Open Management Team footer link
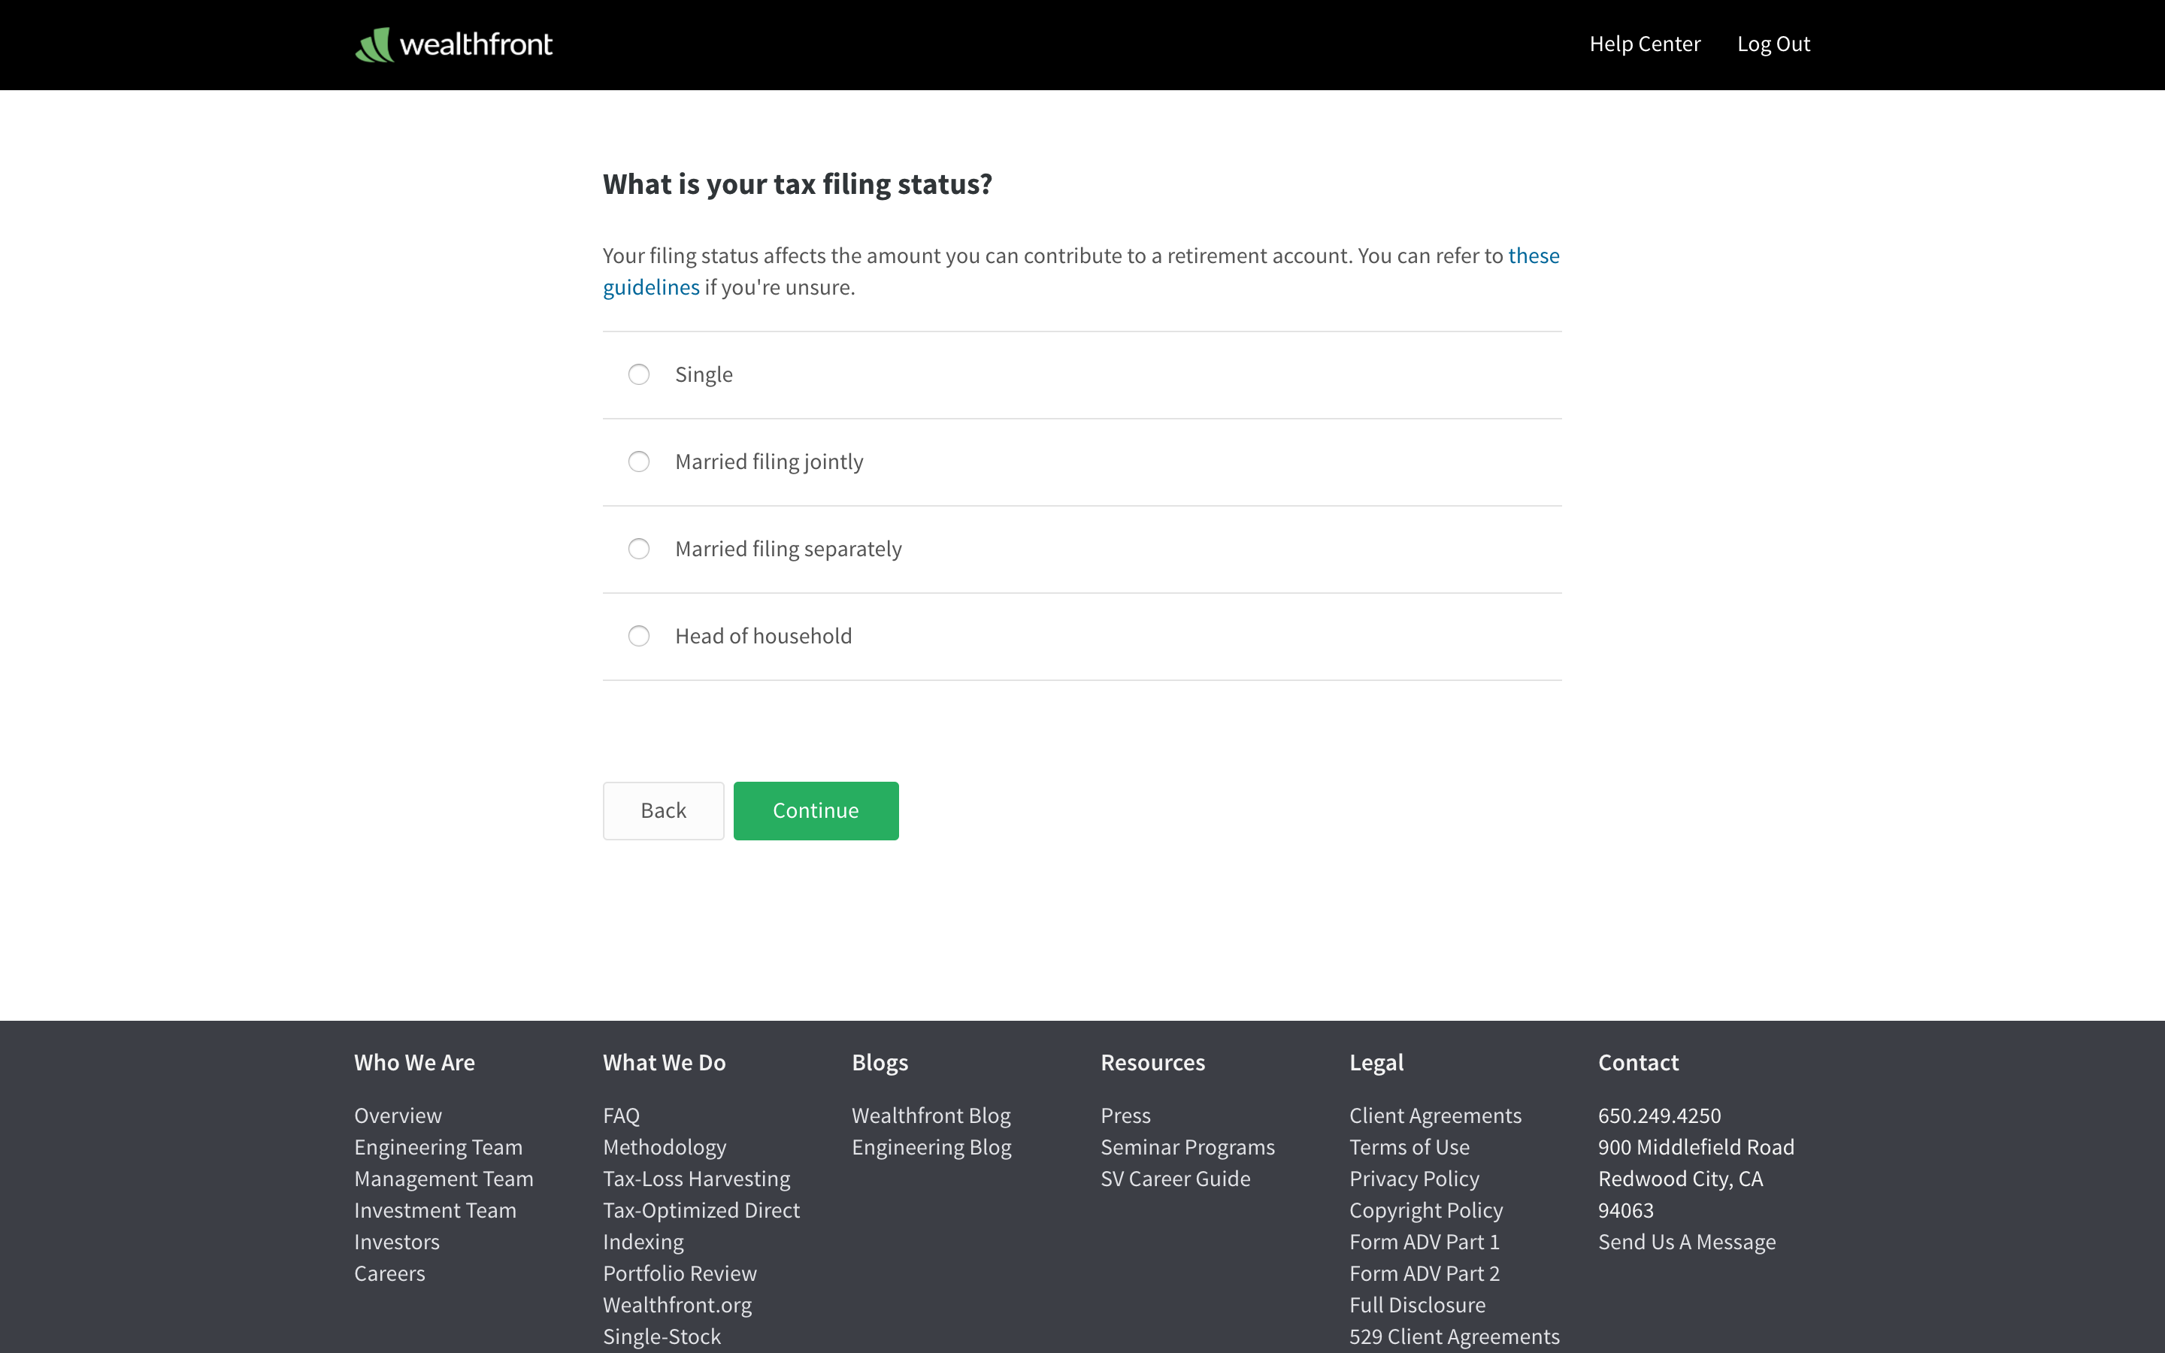This screenshot has height=1353, width=2165. point(444,1179)
